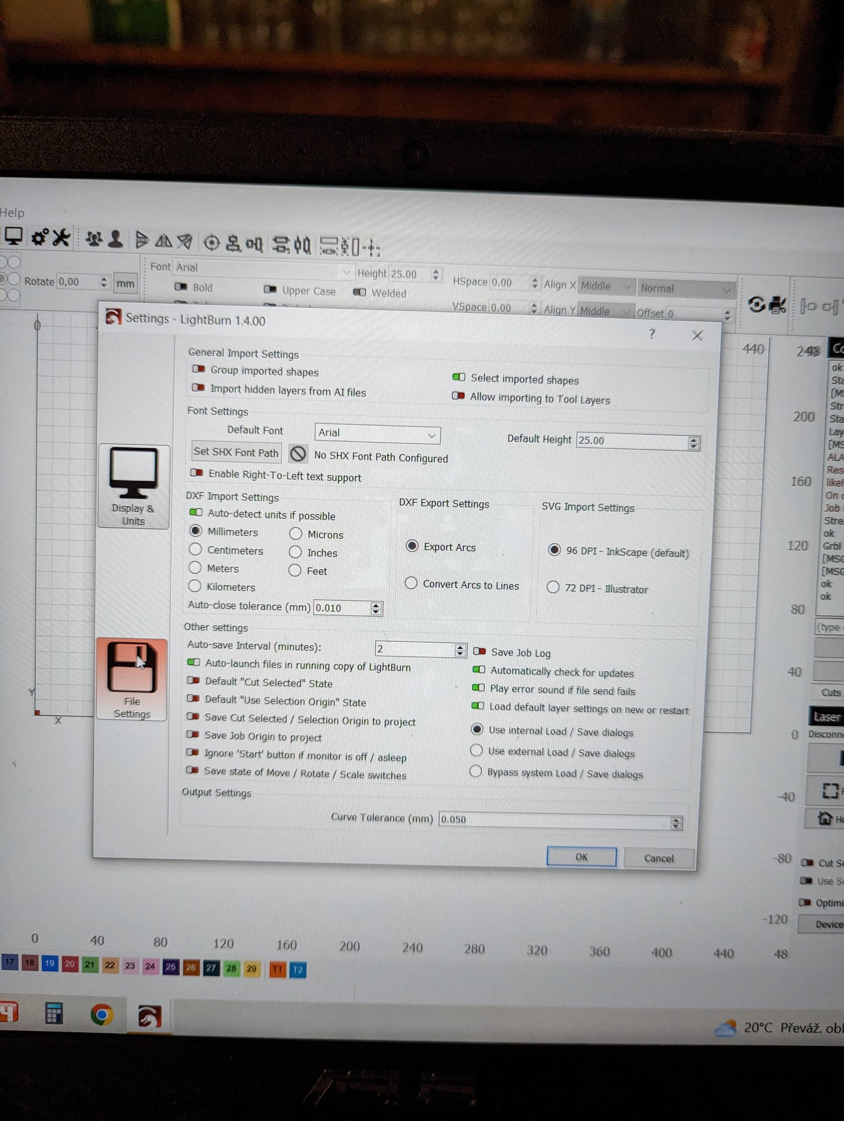Open Settings via the gears toolbar icon
This screenshot has width=844, height=1121.
click(40, 237)
